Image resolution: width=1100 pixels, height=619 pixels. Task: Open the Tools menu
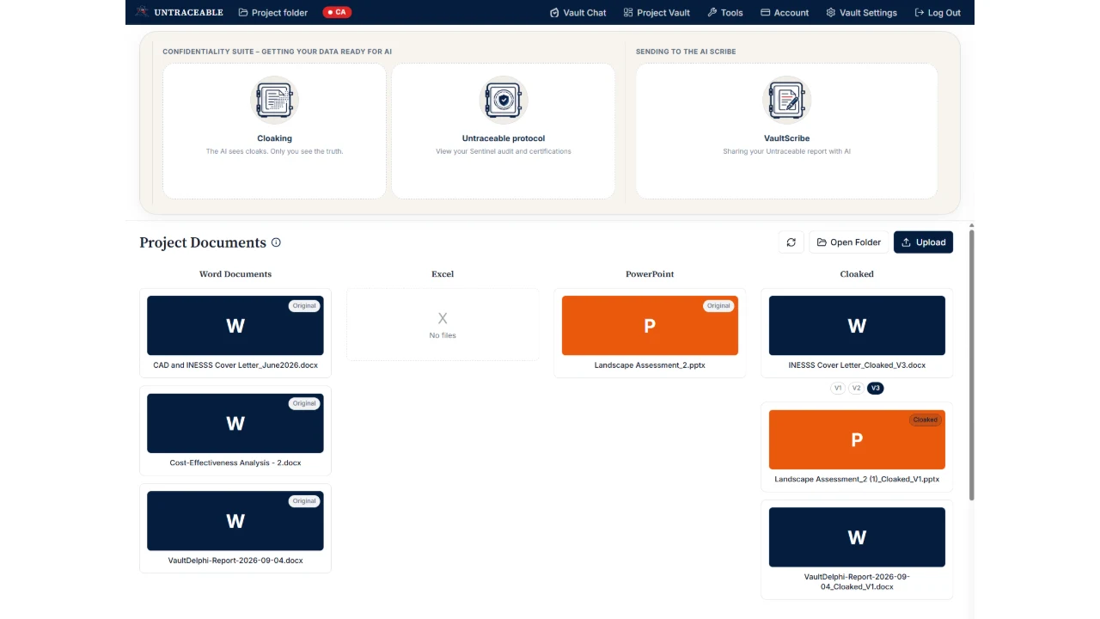(x=725, y=13)
